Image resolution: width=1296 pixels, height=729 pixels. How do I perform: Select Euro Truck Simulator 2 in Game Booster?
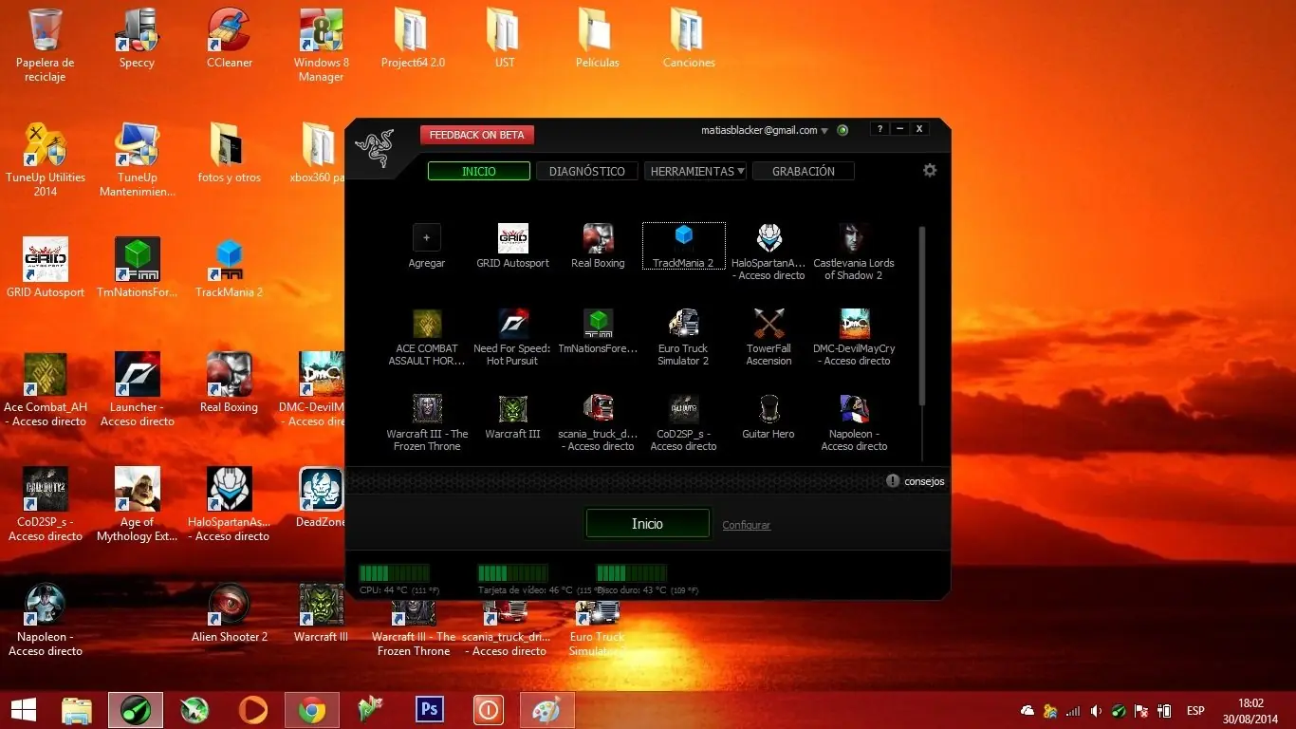click(x=683, y=337)
